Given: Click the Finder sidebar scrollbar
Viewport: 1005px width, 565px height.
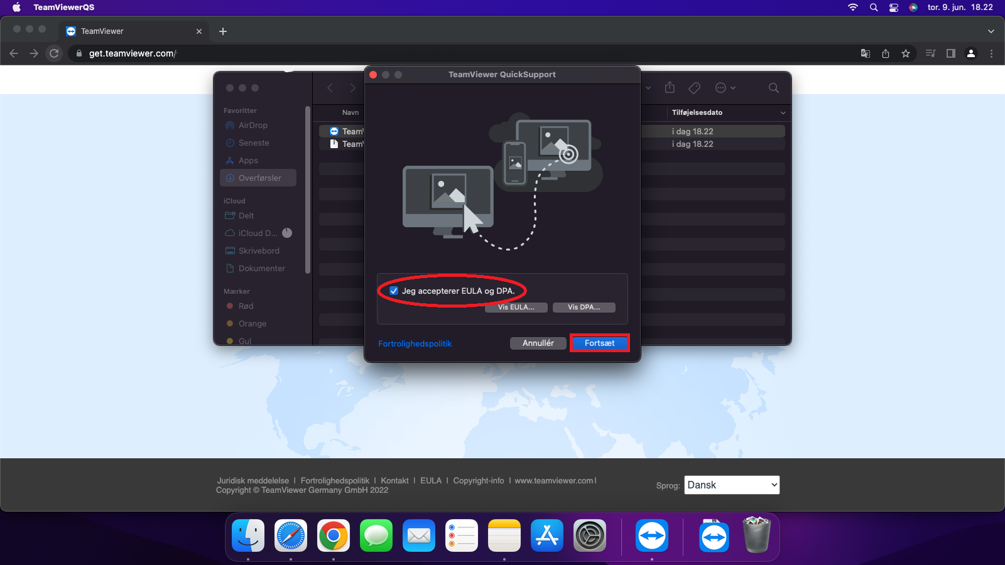Looking at the screenshot, I should [x=308, y=190].
